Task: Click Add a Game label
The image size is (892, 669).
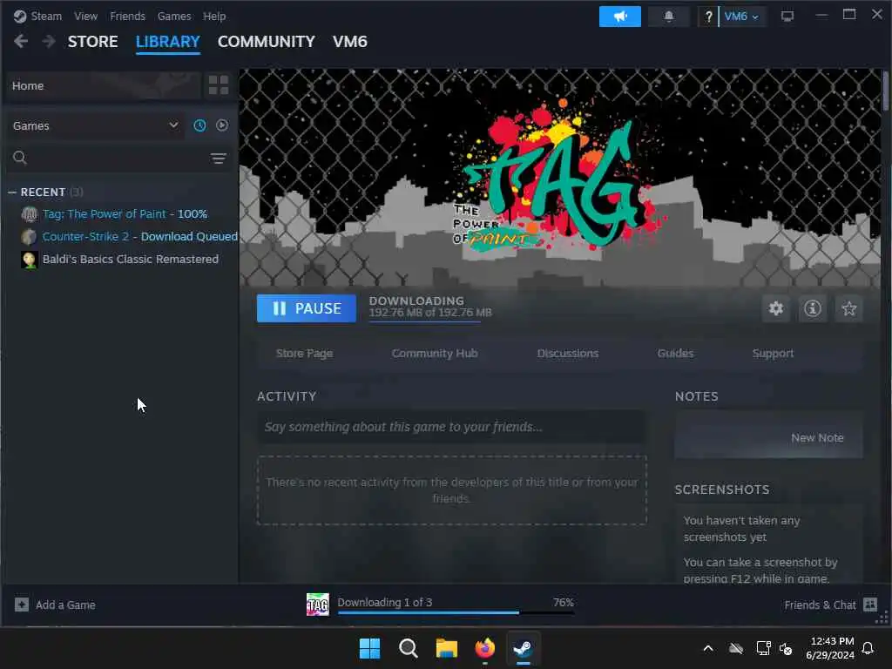Action: [65, 605]
